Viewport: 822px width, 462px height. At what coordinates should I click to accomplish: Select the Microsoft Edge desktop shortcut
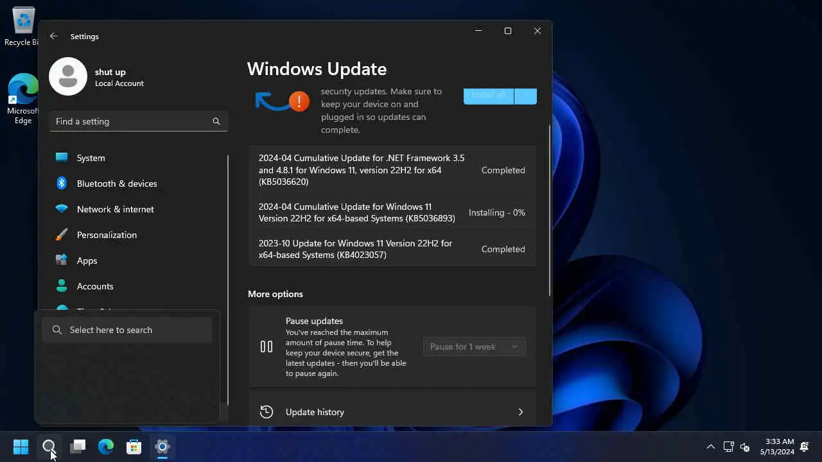(23, 99)
